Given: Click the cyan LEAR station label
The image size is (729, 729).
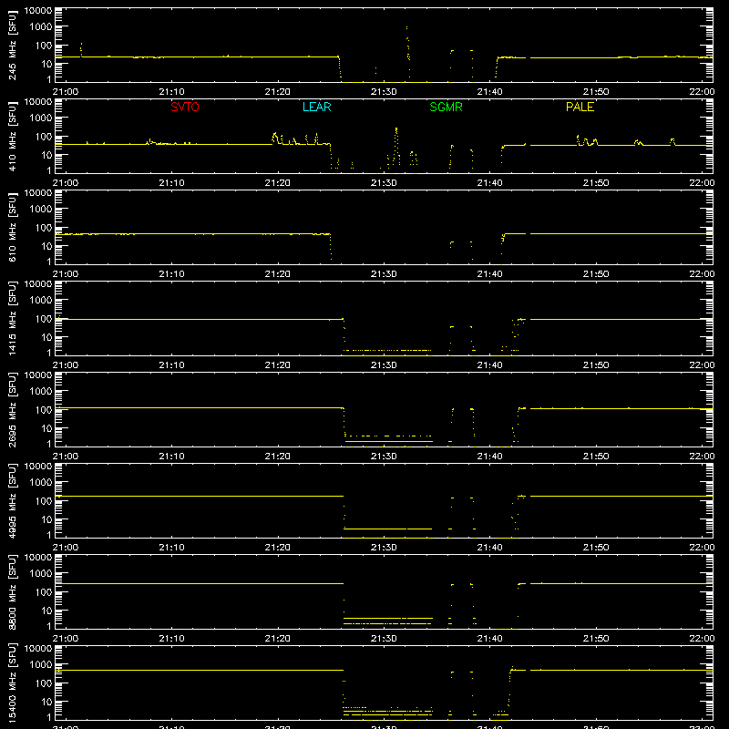Looking at the screenshot, I should [316, 107].
